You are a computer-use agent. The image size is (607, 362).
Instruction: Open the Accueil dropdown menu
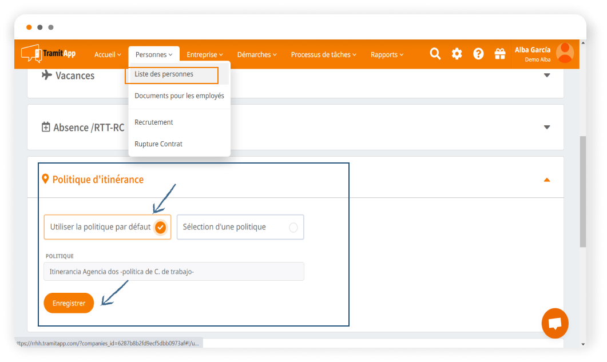[108, 54]
